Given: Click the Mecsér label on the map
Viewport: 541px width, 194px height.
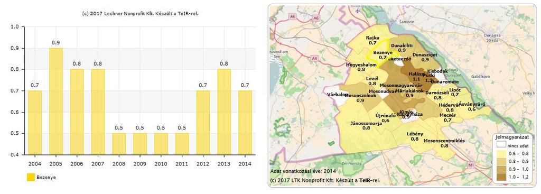Looking at the screenshot, I should 448,115.
